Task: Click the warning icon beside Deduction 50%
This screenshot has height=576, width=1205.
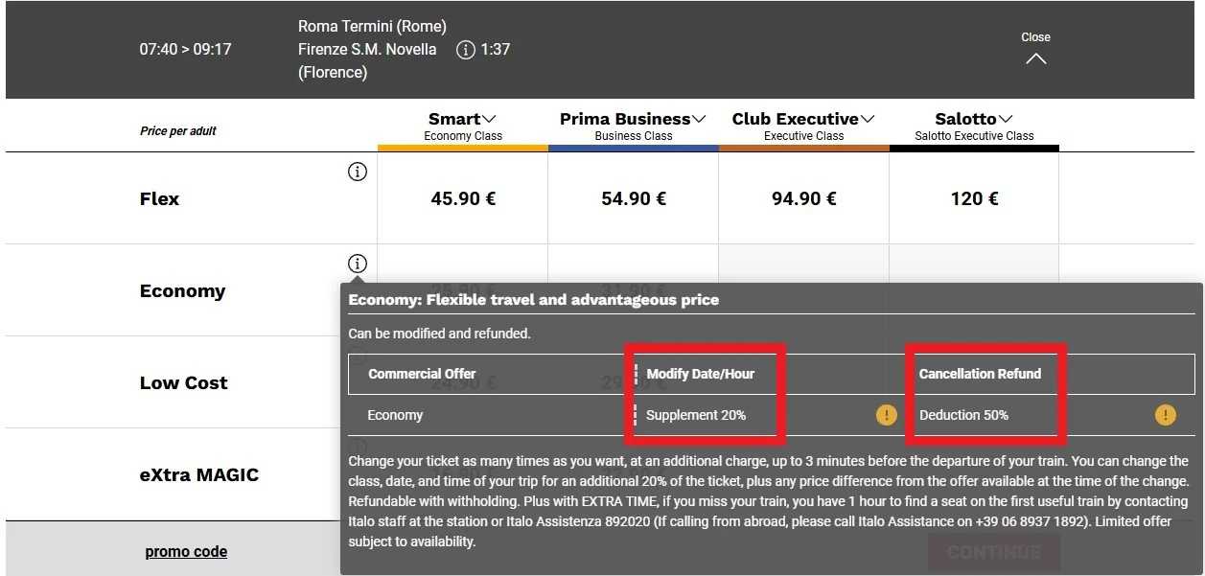Action: coord(1165,415)
